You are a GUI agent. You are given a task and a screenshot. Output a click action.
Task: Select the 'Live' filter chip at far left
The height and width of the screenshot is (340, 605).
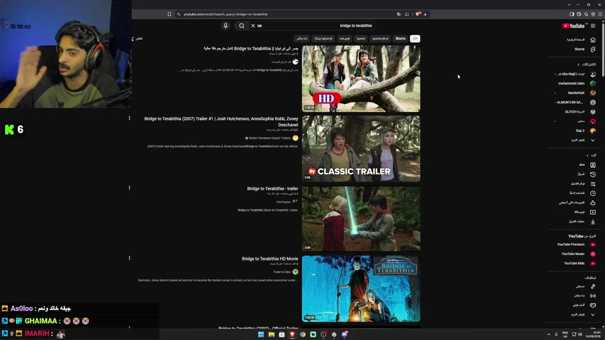coord(302,39)
